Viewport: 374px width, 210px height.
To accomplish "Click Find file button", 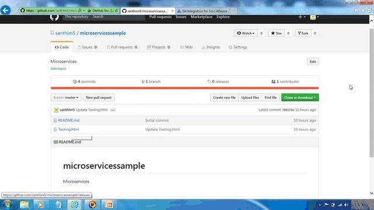I will click(x=271, y=97).
